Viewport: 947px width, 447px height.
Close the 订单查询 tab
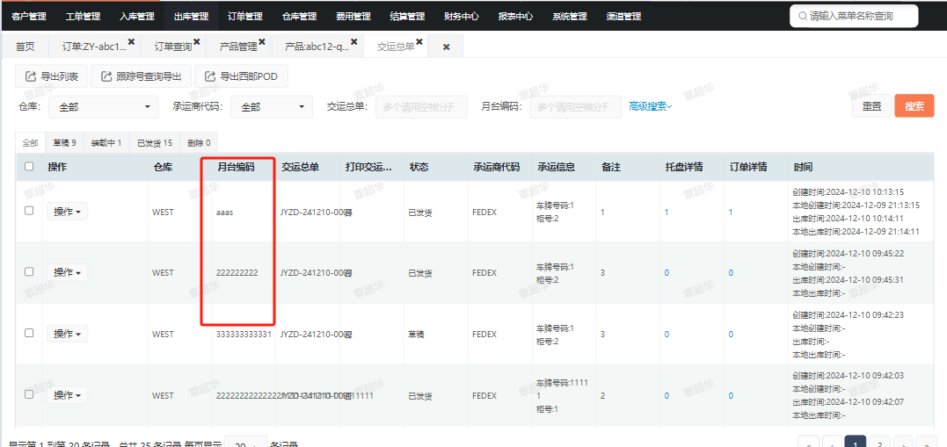tap(196, 41)
